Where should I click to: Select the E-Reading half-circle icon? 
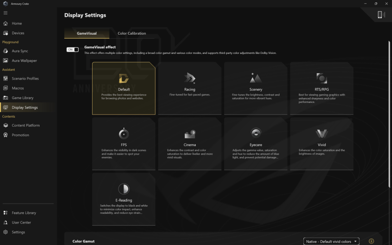pos(124,189)
